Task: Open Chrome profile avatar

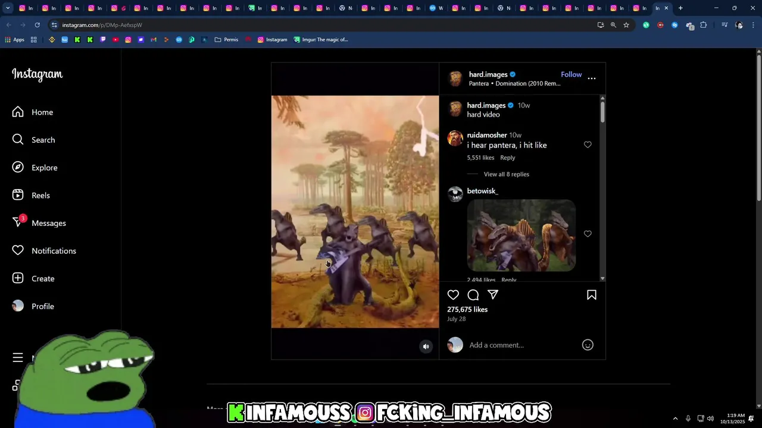Action: 739,25
